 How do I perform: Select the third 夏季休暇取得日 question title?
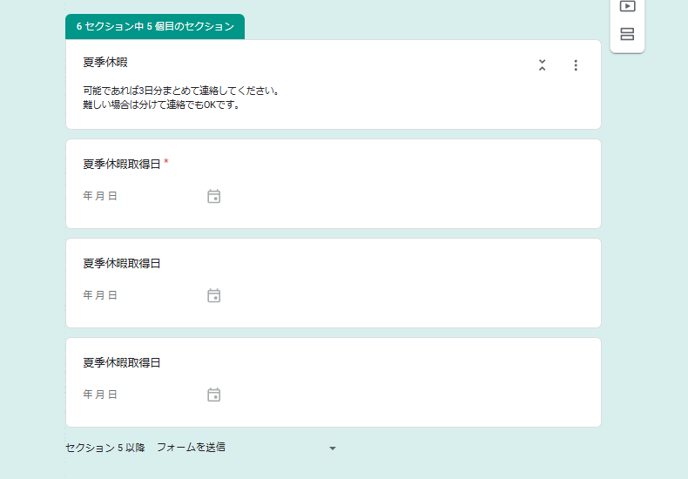click(x=122, y=363)
